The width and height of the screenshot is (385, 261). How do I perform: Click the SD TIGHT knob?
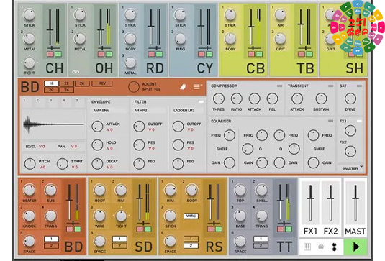click(x=121, y=216)
